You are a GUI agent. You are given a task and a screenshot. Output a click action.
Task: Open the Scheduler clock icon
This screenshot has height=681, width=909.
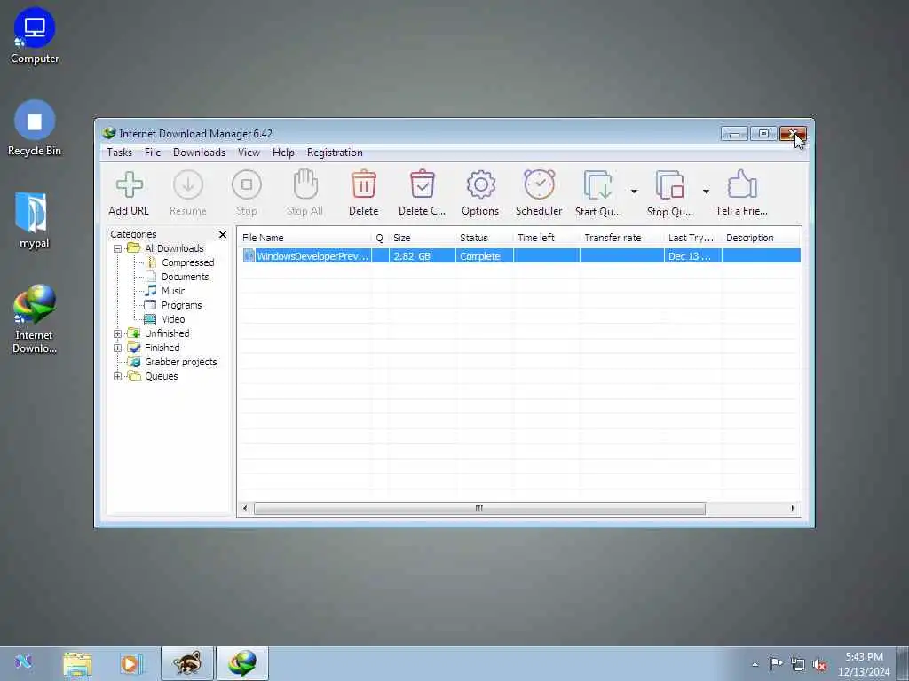click(539, 184)
